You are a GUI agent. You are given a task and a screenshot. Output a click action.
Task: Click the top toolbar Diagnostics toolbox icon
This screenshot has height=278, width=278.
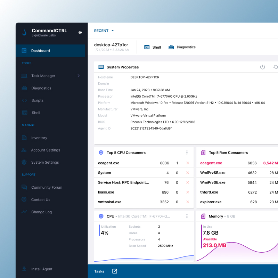(171, 47)
